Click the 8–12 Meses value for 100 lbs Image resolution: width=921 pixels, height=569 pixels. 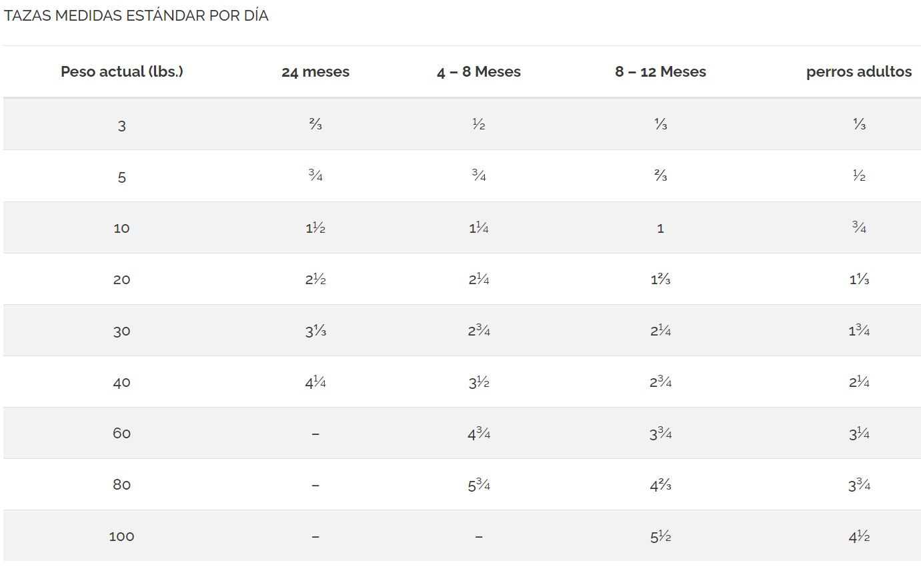[x=660, y=536]
